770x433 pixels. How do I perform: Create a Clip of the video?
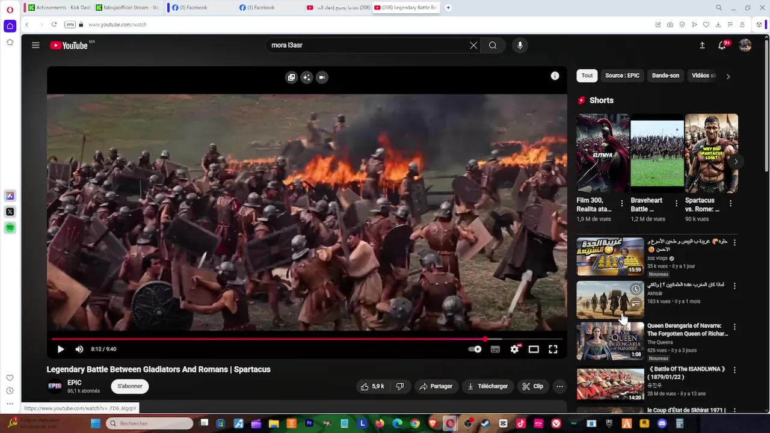coord(533,386)
